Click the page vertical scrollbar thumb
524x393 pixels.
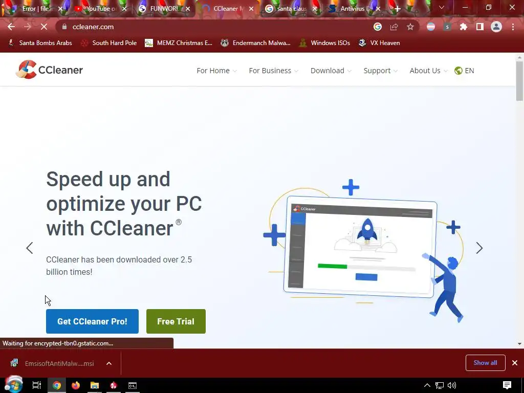tap(519, 80)
